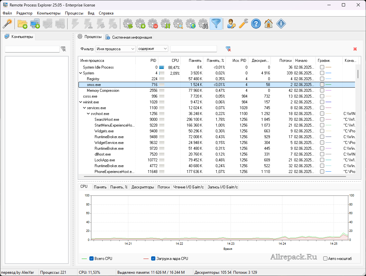Open the Процессы menu

point(74,13)
